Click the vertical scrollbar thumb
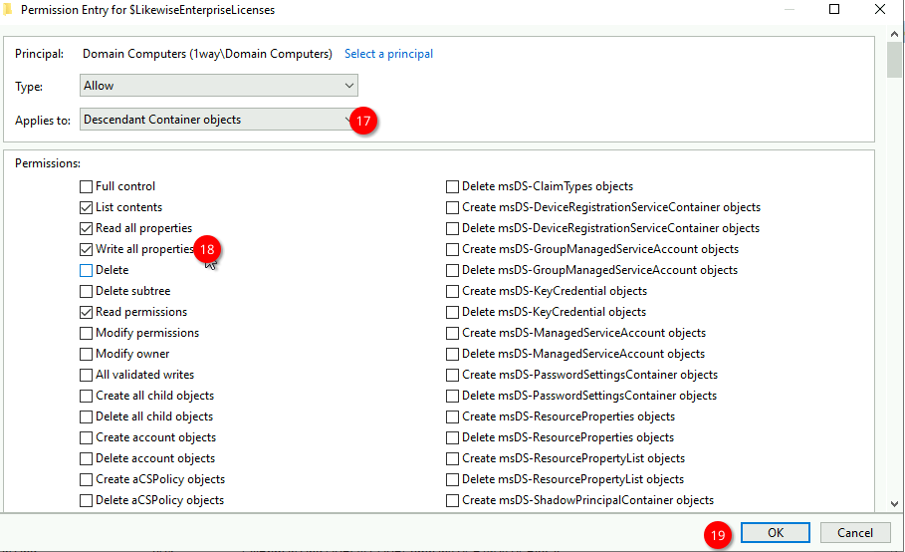Viewport: 905px width, 552px height. coord(894,60)
